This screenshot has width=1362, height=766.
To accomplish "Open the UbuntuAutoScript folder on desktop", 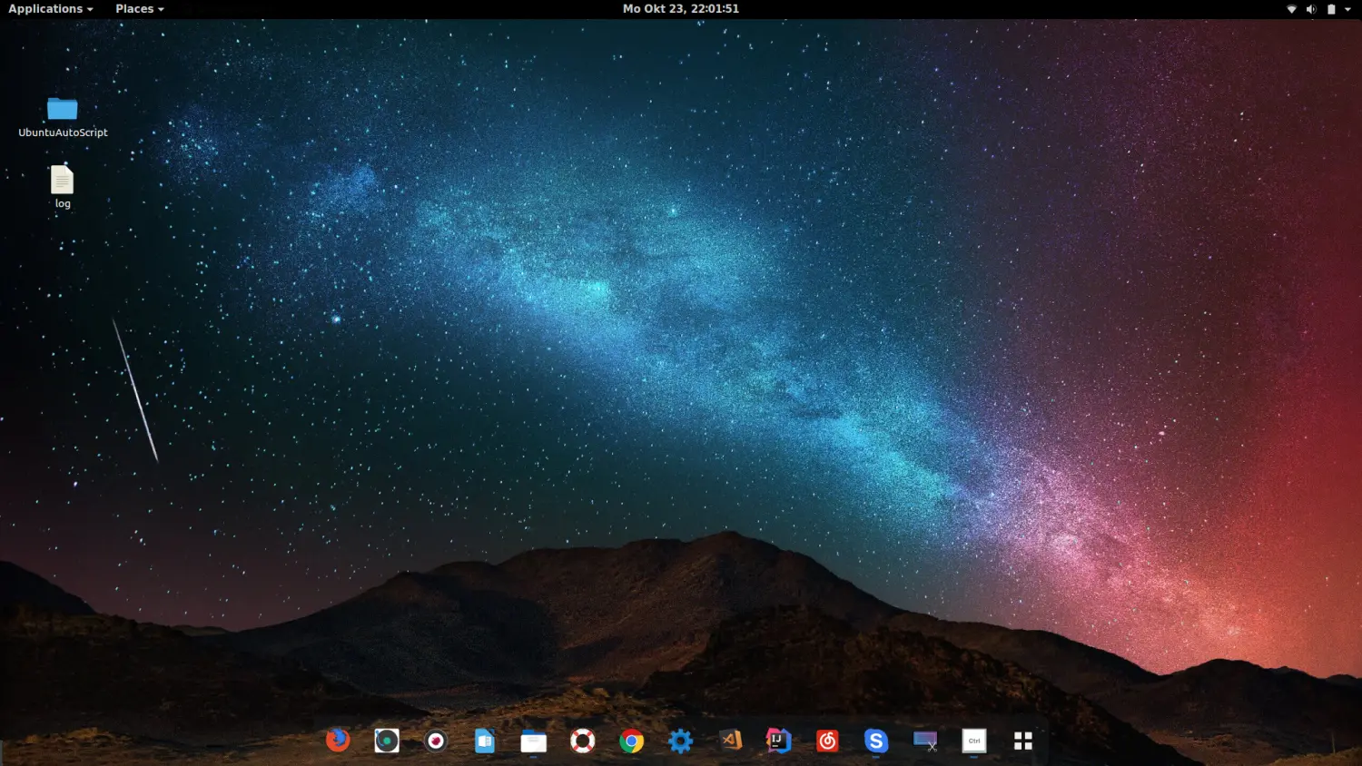I will click(x=63, y=117).
